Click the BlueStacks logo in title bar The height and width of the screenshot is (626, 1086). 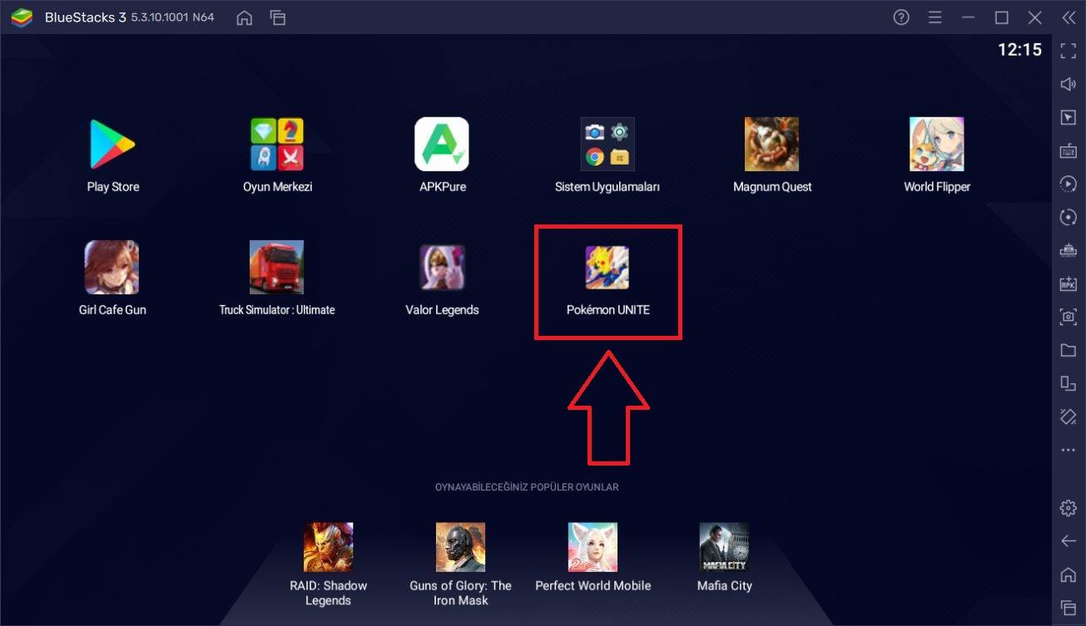pos(22,17)
